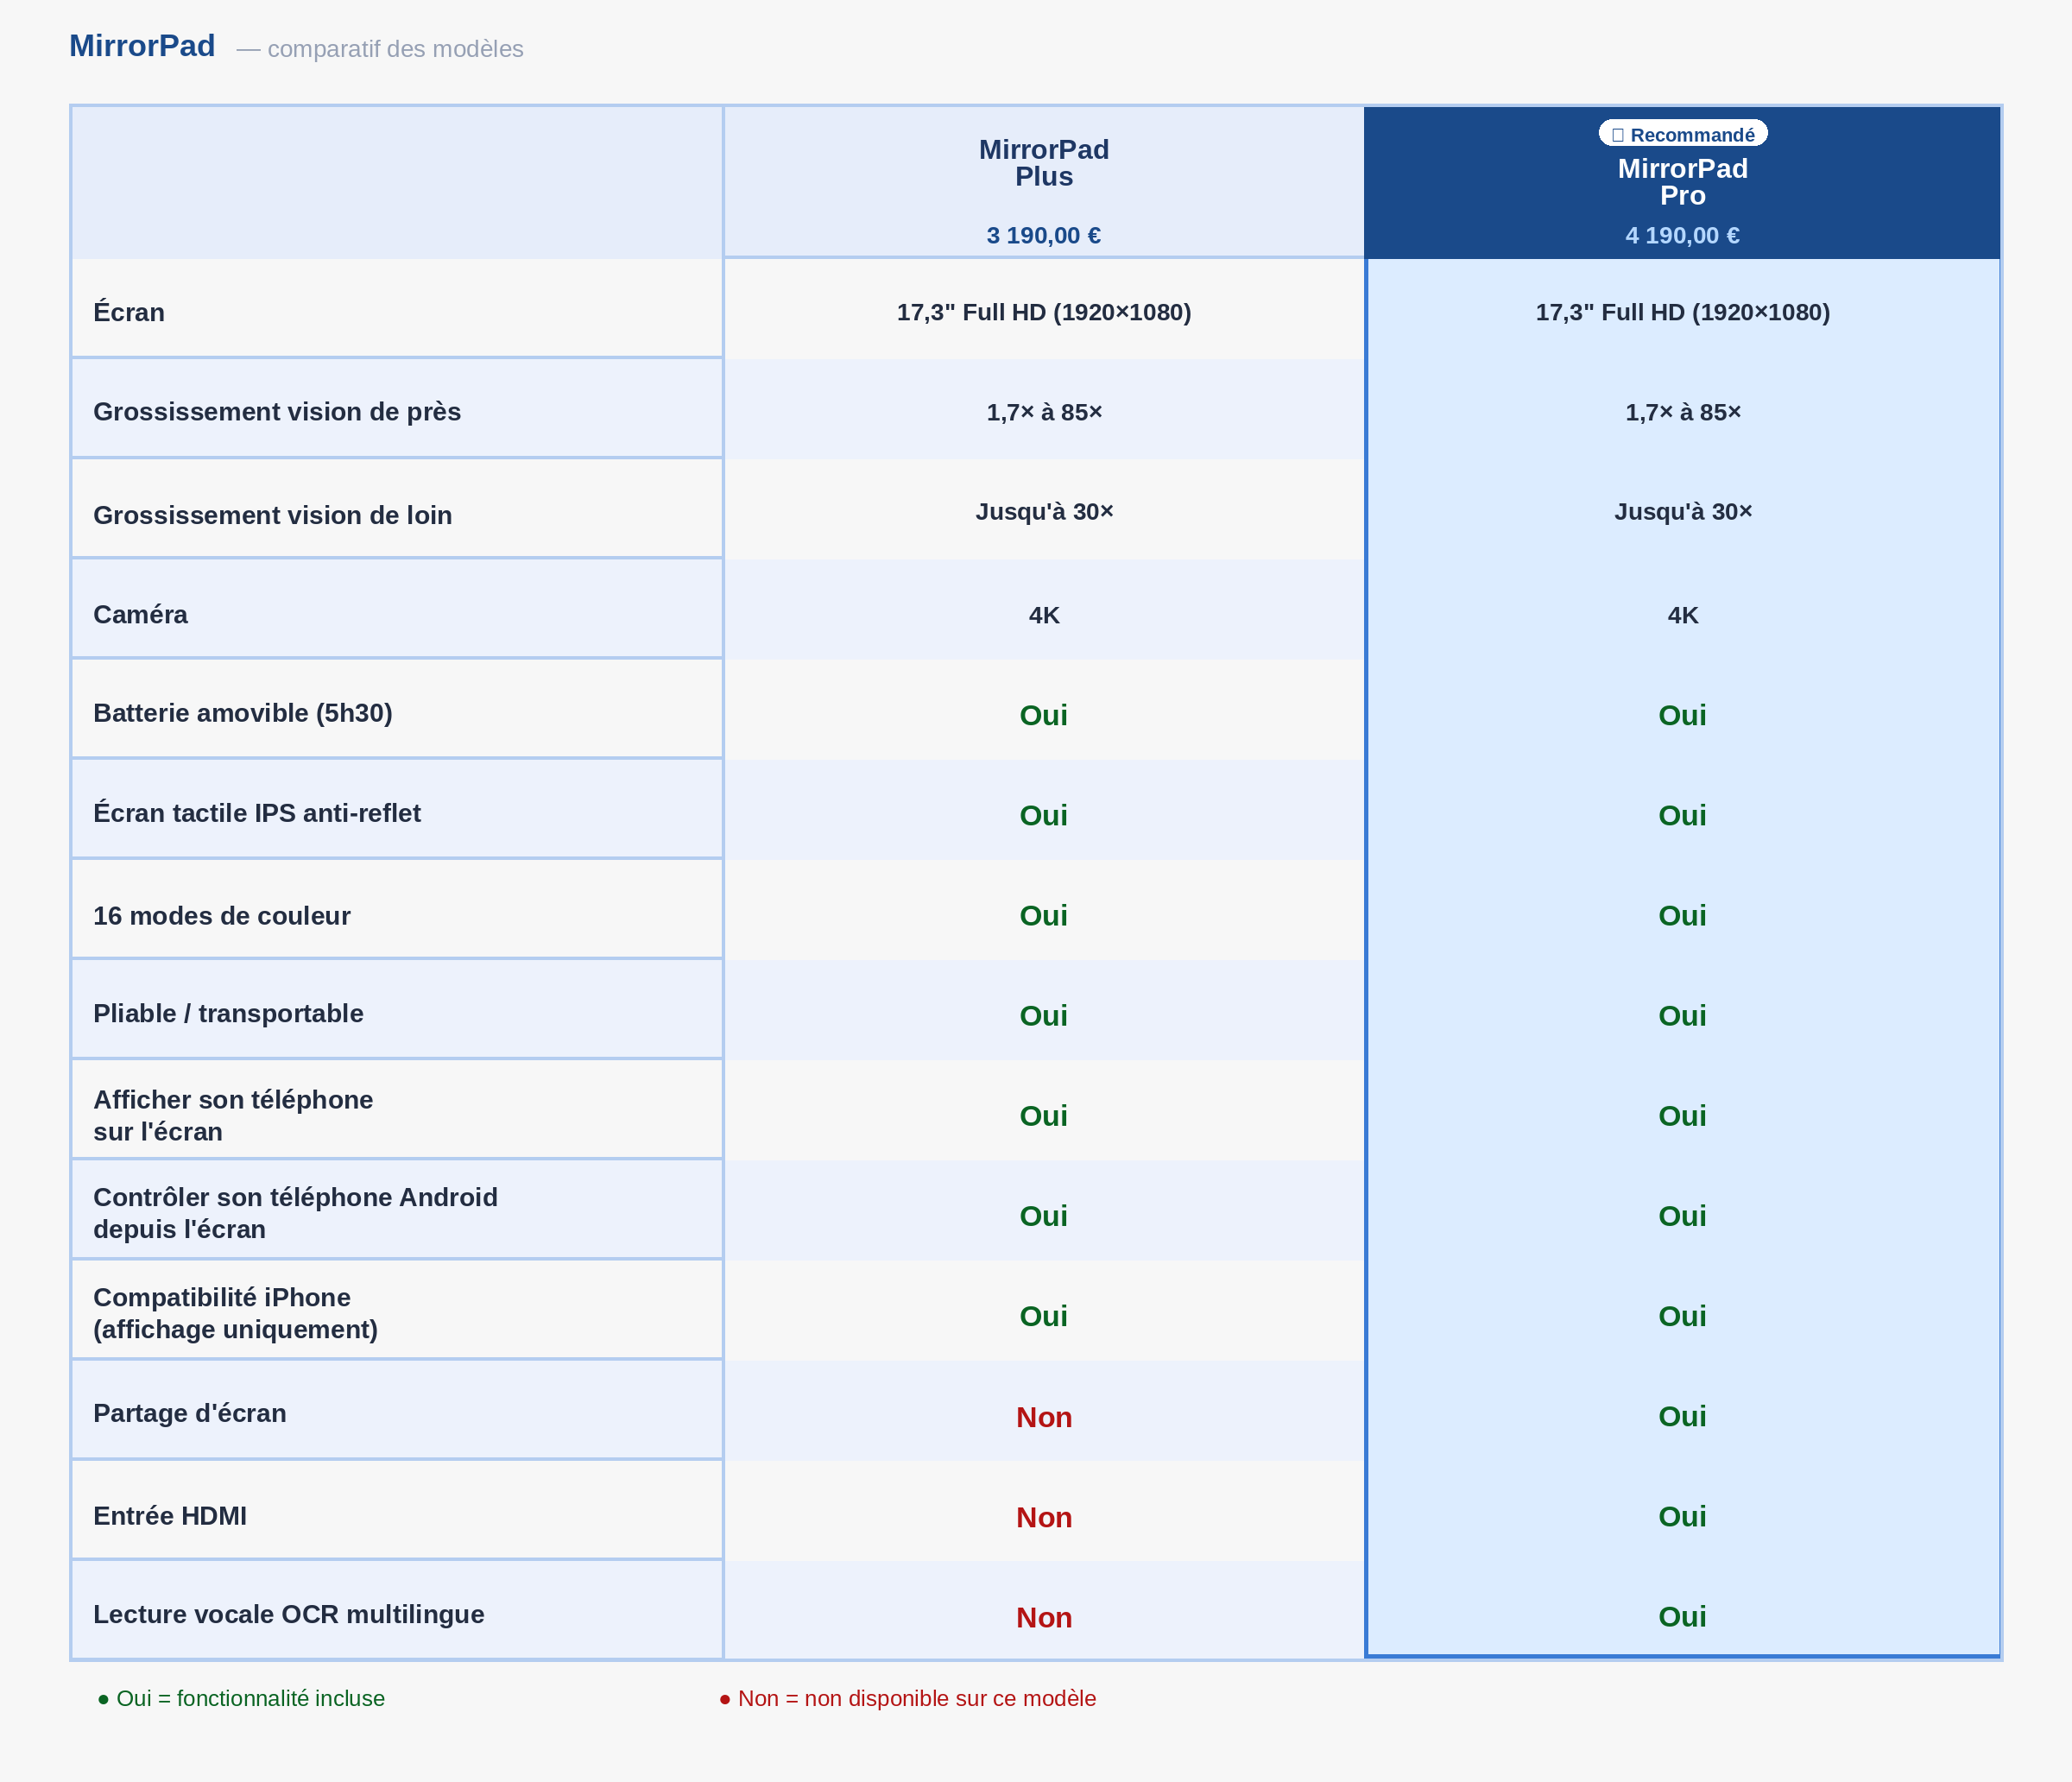The height and width of the screenshot is (1782, 2072).
Task: Select the Écran row label
Action: click(x=129, y=312)
